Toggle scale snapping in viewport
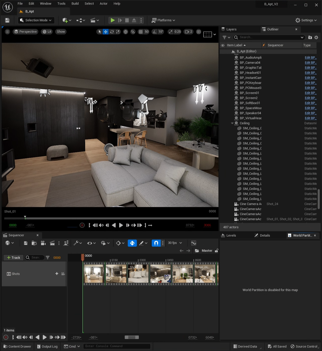322x351 pixels. [171, 32]
